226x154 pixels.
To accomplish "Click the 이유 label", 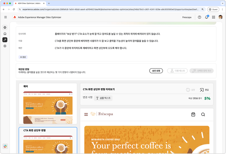I will [20, 41].
